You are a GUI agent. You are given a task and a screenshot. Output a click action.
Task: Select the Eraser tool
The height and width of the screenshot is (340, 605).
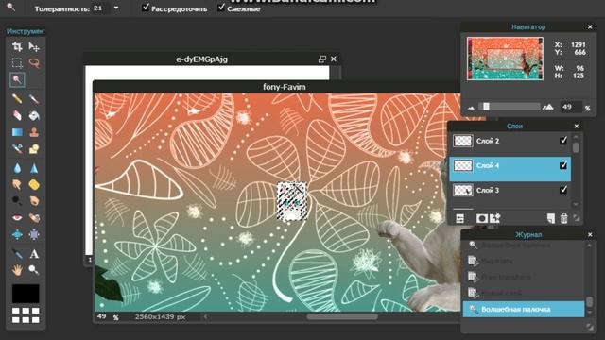(x=17, y=115)
